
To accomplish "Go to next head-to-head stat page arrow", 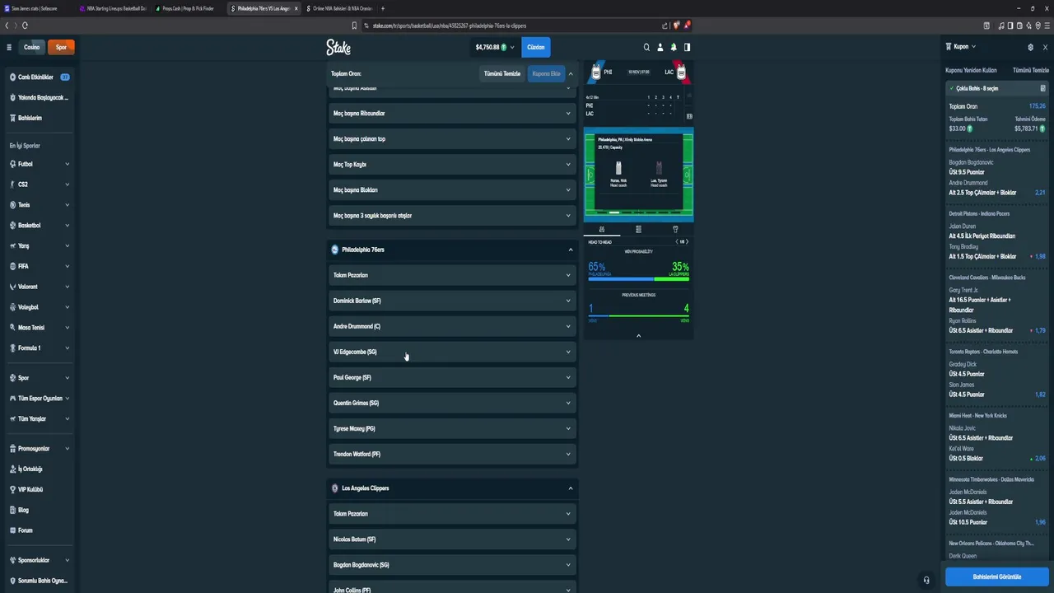I will click(x=687, y=241).
